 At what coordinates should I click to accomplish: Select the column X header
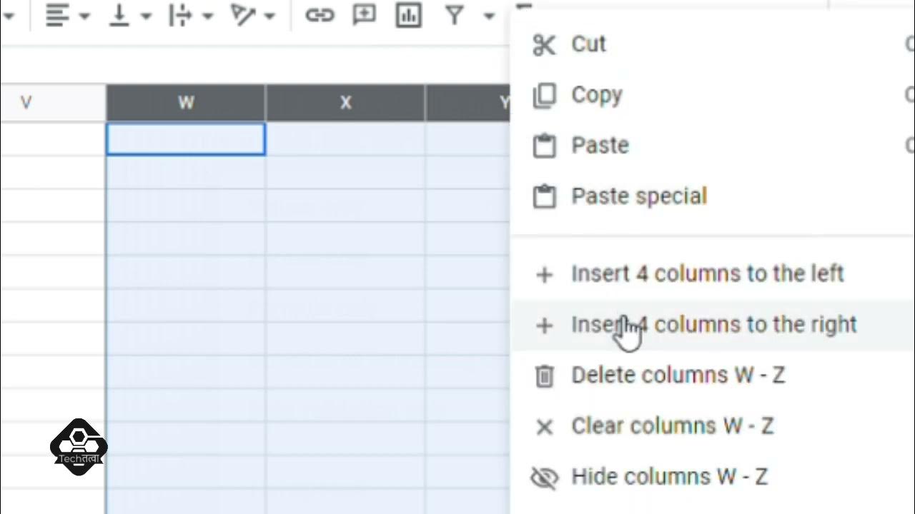[x=345, y=103]
